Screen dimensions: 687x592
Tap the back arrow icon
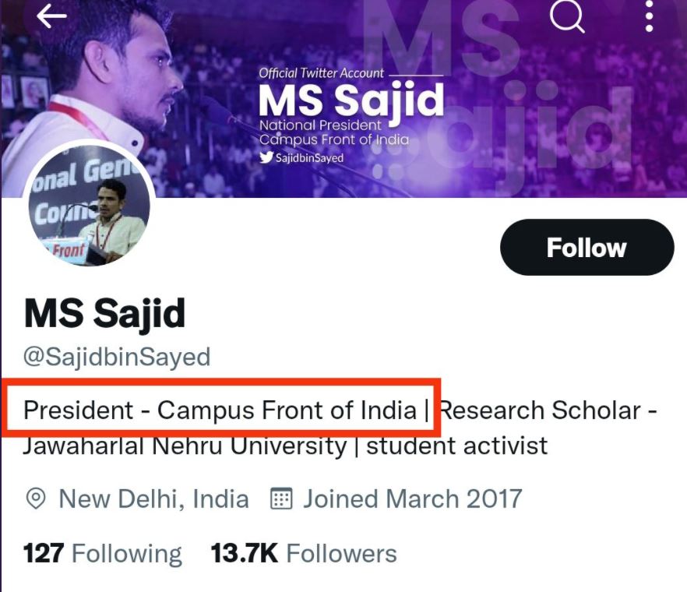point(51,16)
